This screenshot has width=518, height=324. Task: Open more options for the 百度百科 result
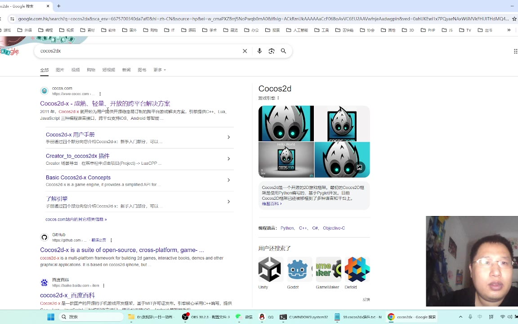tap(103, 286)
